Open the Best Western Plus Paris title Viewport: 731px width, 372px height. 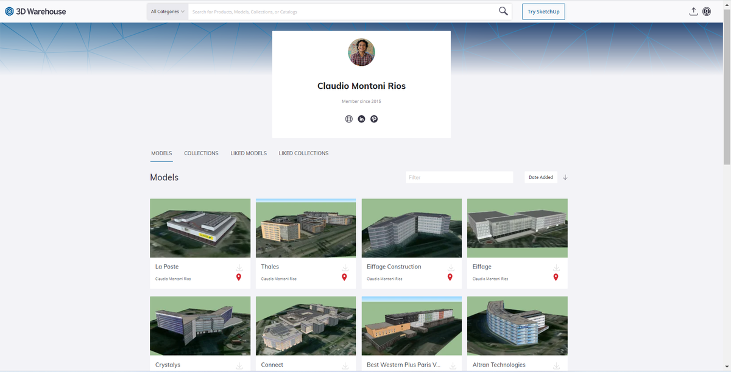(x=403, y=365)
